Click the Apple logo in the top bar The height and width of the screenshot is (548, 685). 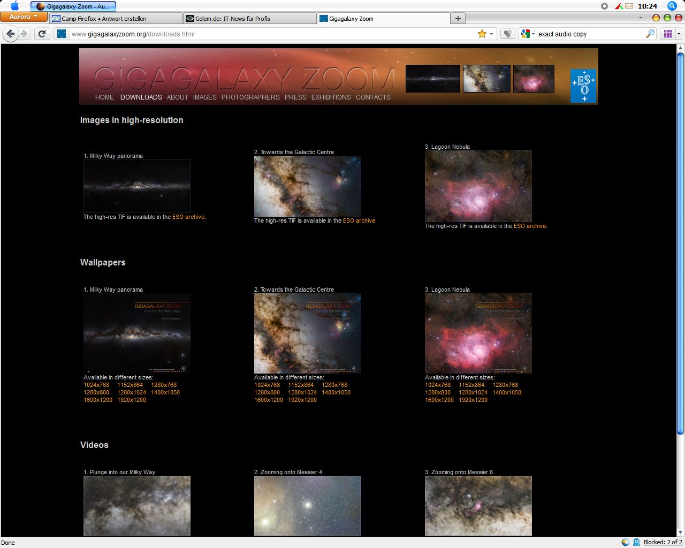(x=14, y=6)
